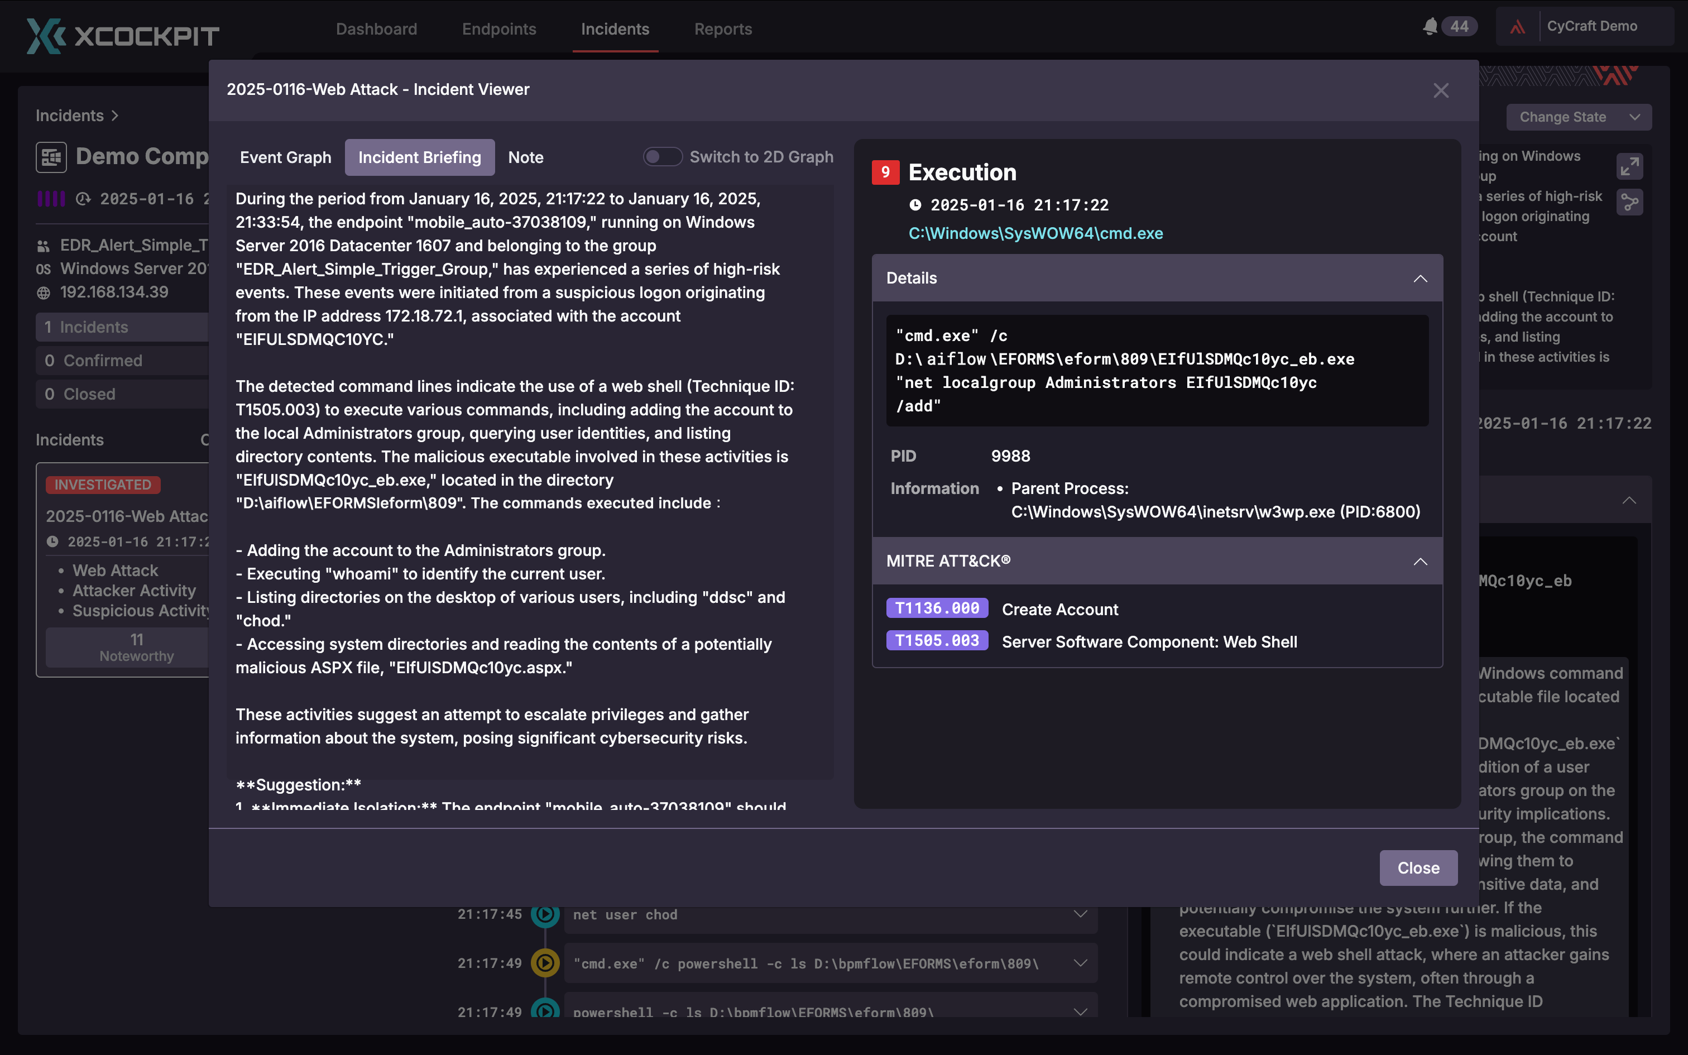Expand the summary using the fullscreen arrows icon
This screenshot has width=1688, height=1055.
pyautogui.click(x=1630, y=165)
